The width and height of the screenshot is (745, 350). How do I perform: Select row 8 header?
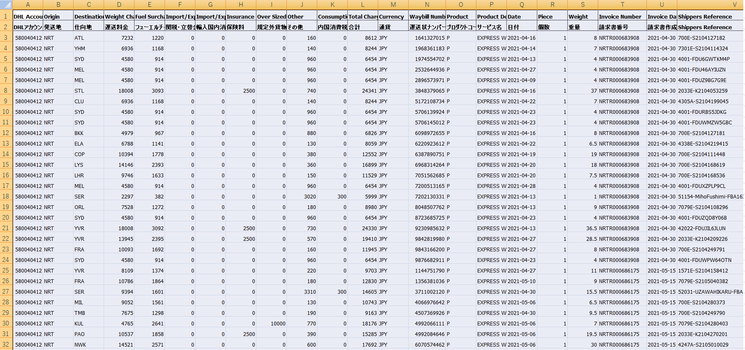coord(6,91)
